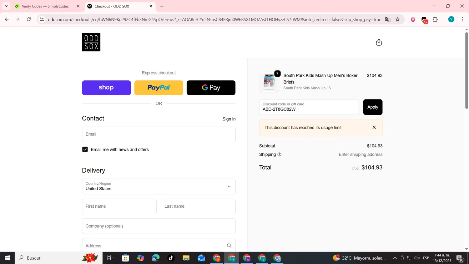Show shipping info help icon
This screenshot has height=264, width=469.
coord(280,155)
